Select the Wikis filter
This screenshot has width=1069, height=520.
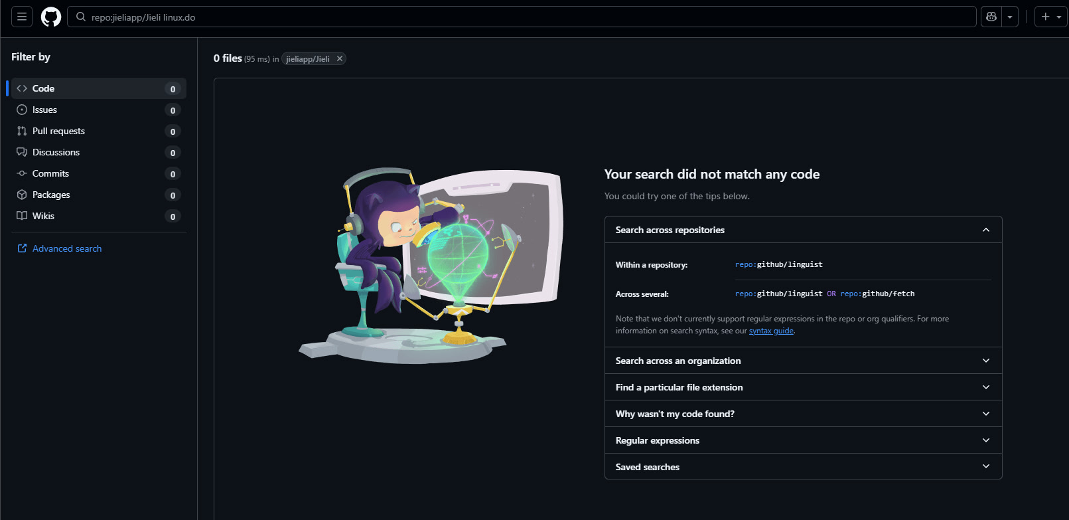tap(99, 216)
